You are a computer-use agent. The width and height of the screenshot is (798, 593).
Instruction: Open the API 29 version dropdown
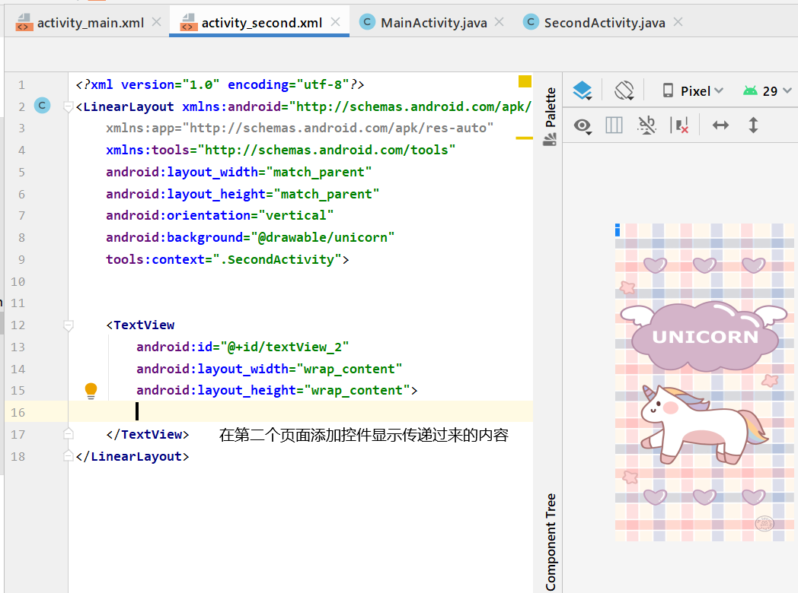coord(769,90)
